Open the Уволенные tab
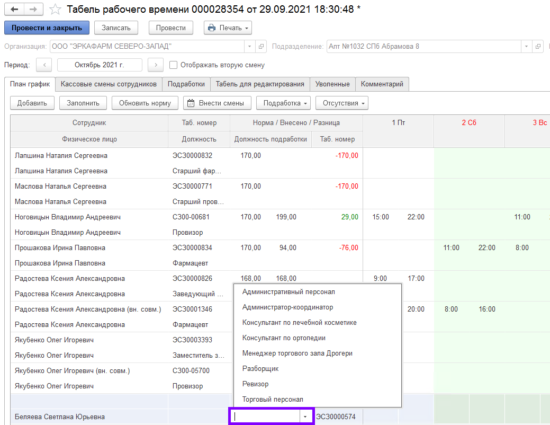550x425 pixels. (x=332, y=84)
